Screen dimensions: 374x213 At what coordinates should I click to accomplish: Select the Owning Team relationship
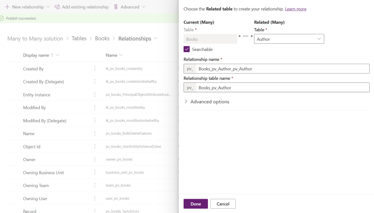tap(36, 185)
